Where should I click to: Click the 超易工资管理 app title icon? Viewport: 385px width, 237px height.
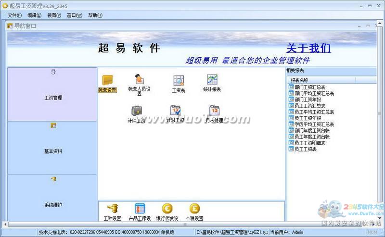click(5, 6)
